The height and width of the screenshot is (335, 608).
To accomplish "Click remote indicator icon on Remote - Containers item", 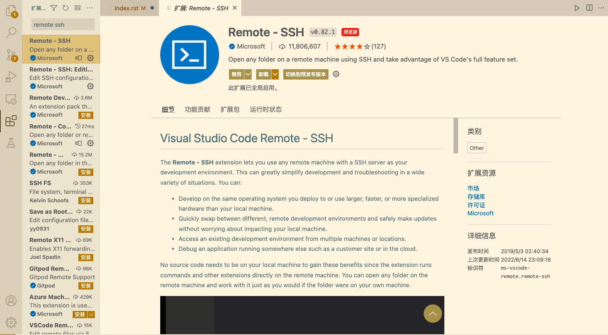I will coord(78,143).
